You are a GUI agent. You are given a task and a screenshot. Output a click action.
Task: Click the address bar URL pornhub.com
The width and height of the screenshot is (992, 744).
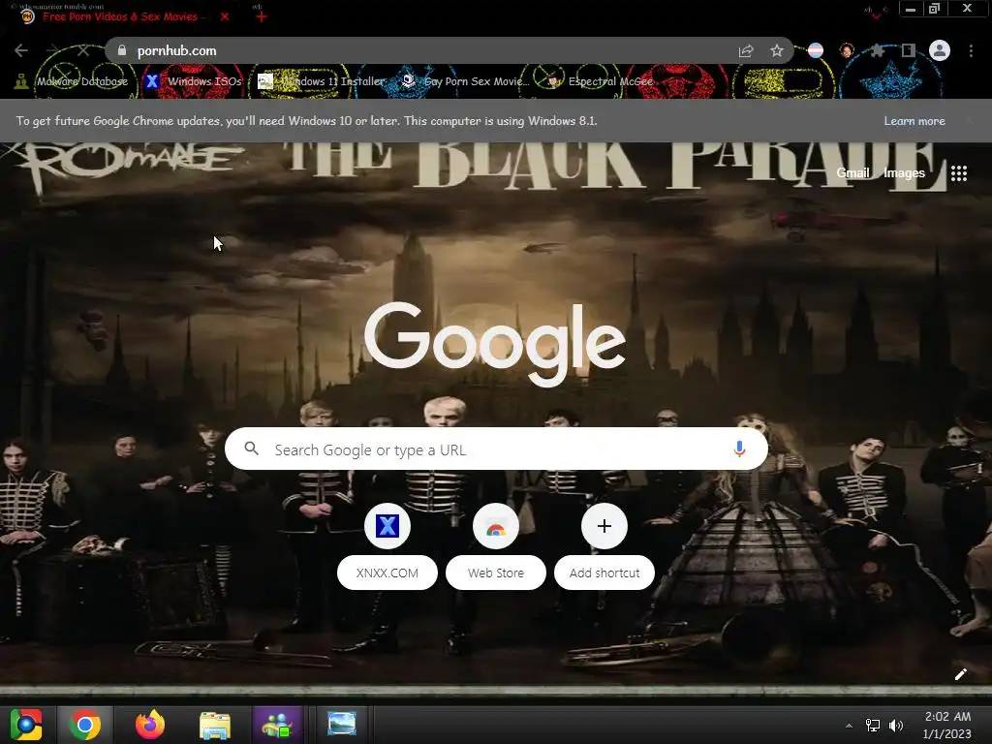pos(176,50)
